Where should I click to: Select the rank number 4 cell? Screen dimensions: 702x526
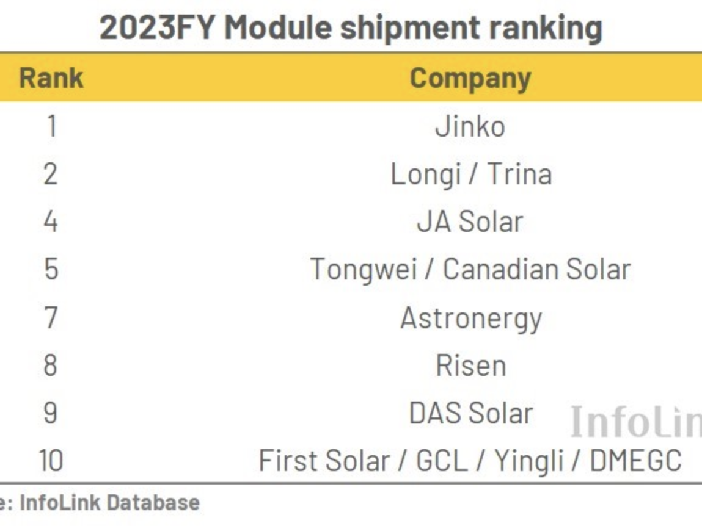coord(51,222)
